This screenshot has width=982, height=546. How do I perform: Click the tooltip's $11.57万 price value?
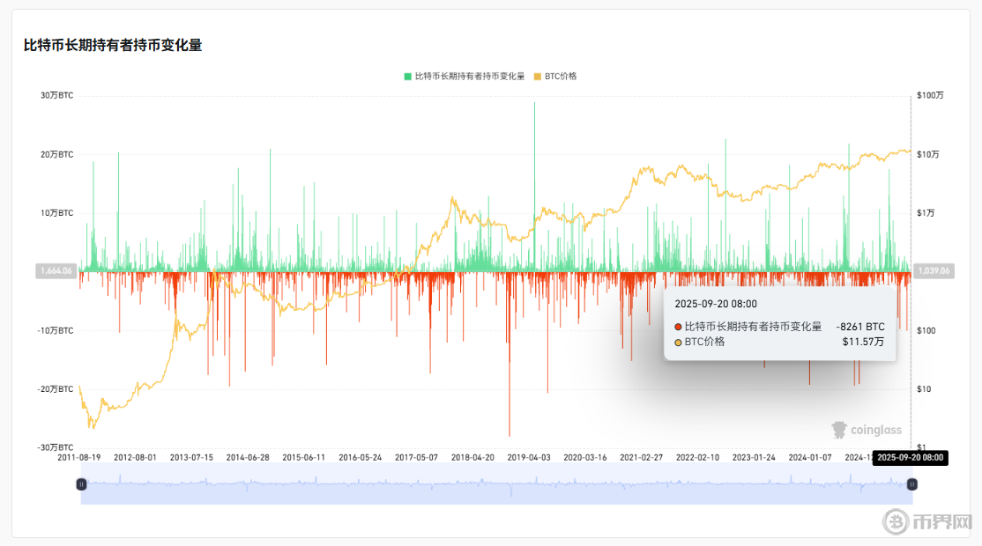[x=863, y=342]
